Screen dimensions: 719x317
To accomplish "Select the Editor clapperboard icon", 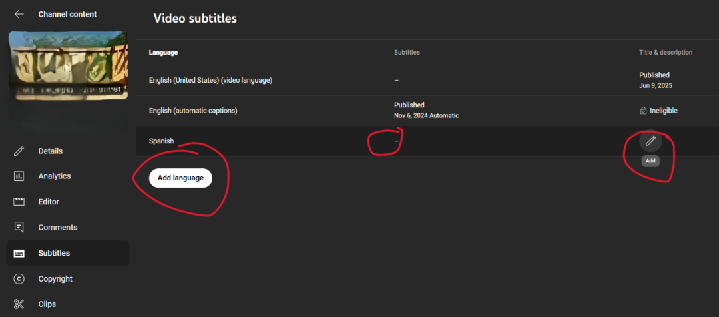I will [19, 202].
